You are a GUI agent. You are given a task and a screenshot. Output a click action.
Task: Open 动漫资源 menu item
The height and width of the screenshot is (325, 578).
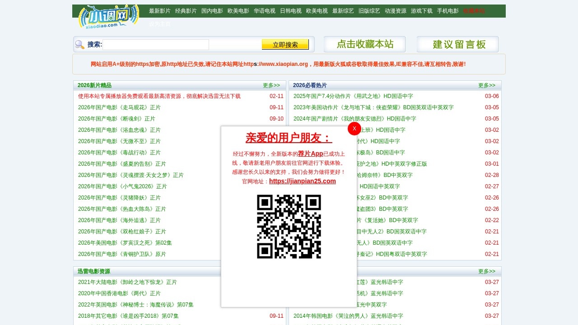[396, 11]
